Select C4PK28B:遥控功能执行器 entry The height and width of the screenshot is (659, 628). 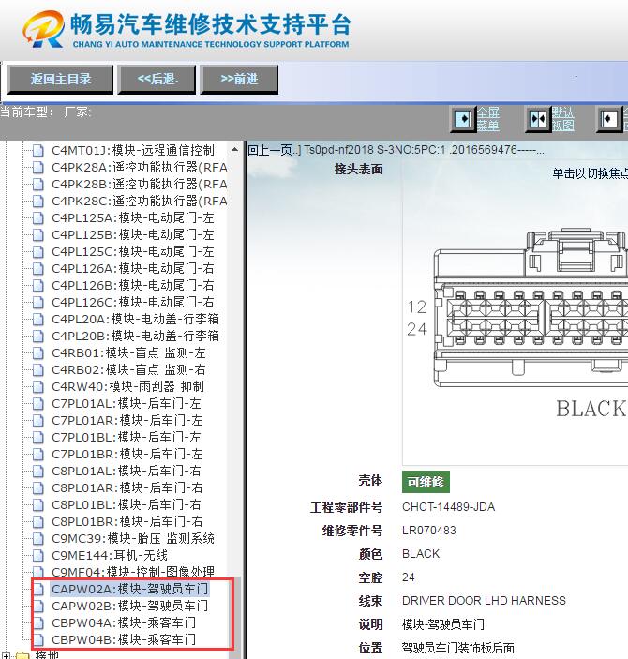click(x=139, y=184)
